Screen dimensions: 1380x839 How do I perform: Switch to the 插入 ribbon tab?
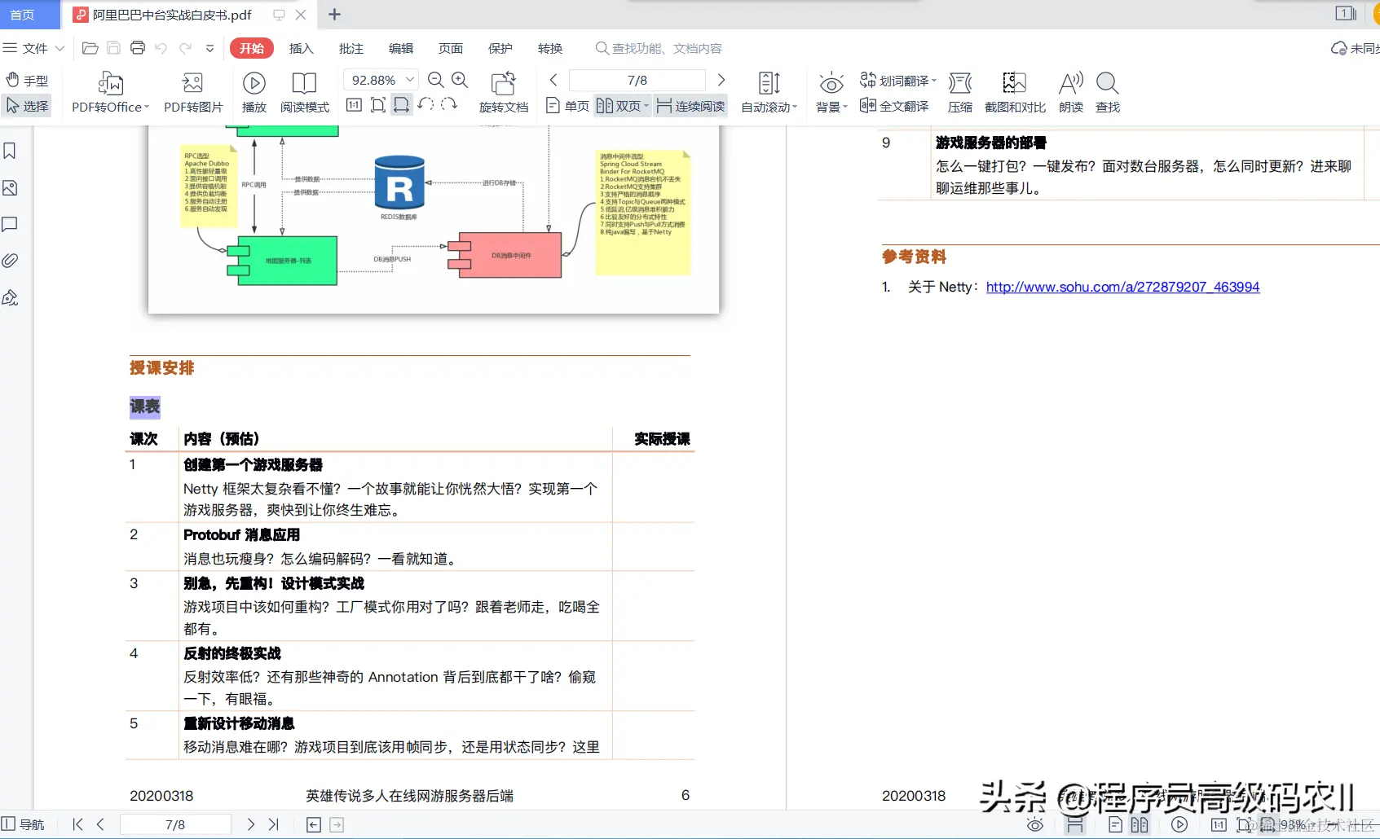[x=301, y=48]
